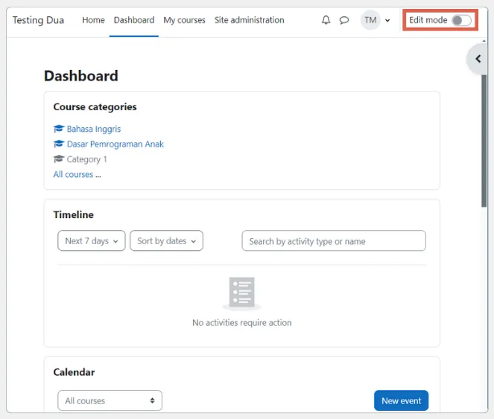Open the notifications bell icon
The height and width of the screenshot is (419, 494).
[x=326, y=20]
